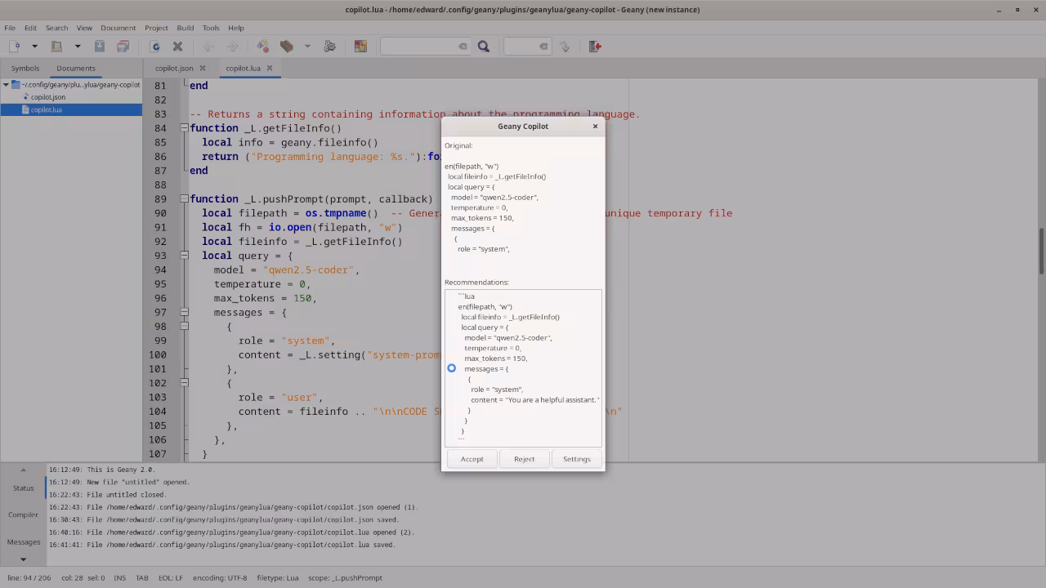Open the Document menu

point(118,28)
